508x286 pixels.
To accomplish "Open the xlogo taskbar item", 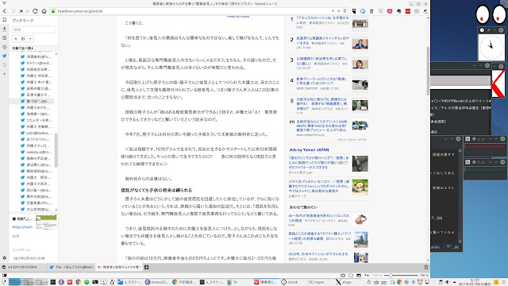I will [343, 282].
